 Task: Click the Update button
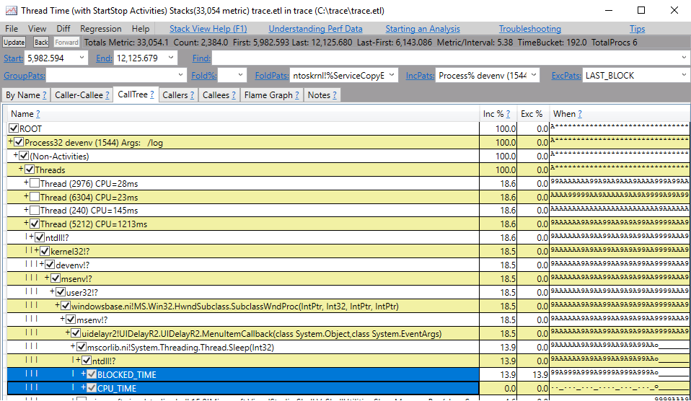pos(14,43)
